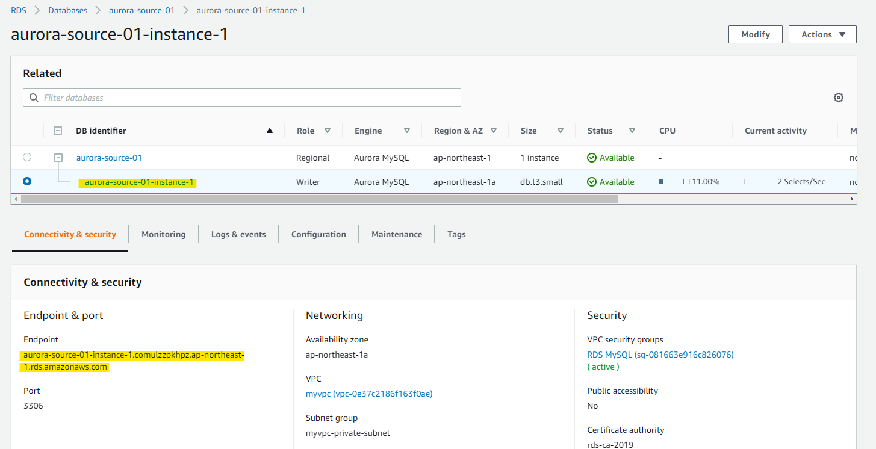Viewport: 876px width, 449px height.
Task: Click the db.t3.small size cell
Action: [541, 182]
